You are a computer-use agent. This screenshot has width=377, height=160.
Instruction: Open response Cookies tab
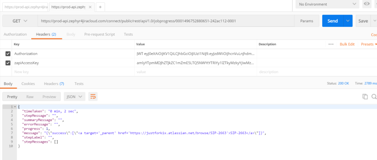[x=28, y=84]
